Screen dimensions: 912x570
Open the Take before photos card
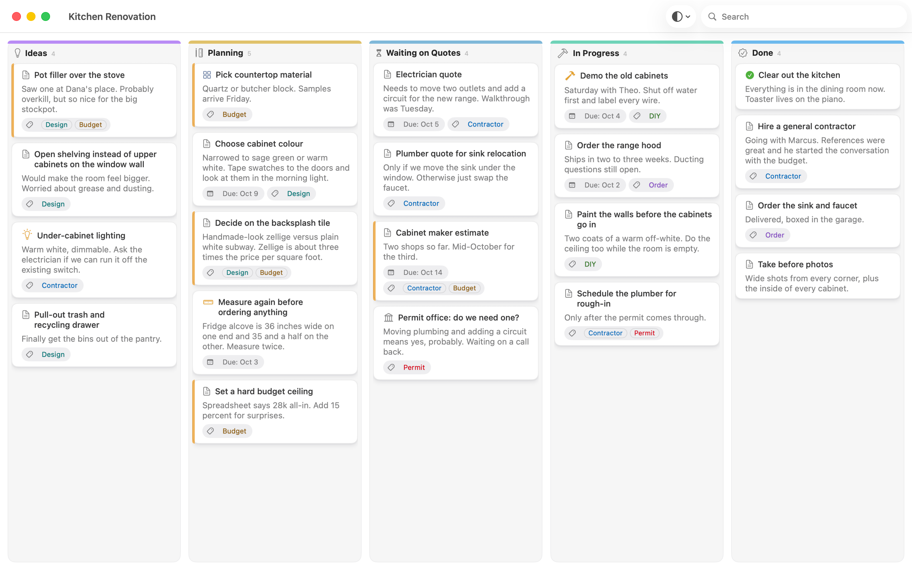pos(817,276)
